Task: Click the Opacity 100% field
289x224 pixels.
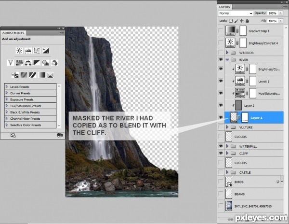Action: (x=273, y=14)
